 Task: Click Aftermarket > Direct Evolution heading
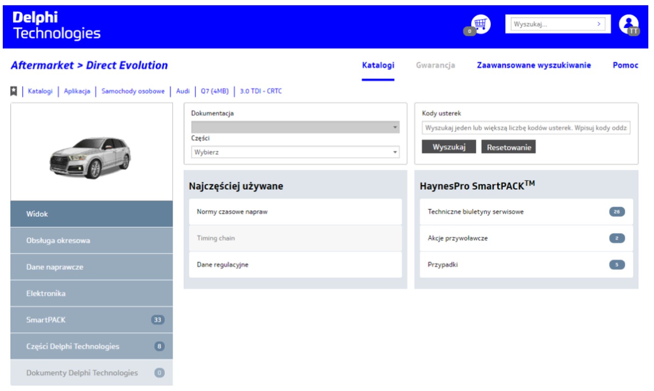pyautogui.click(x=89, y=65)
